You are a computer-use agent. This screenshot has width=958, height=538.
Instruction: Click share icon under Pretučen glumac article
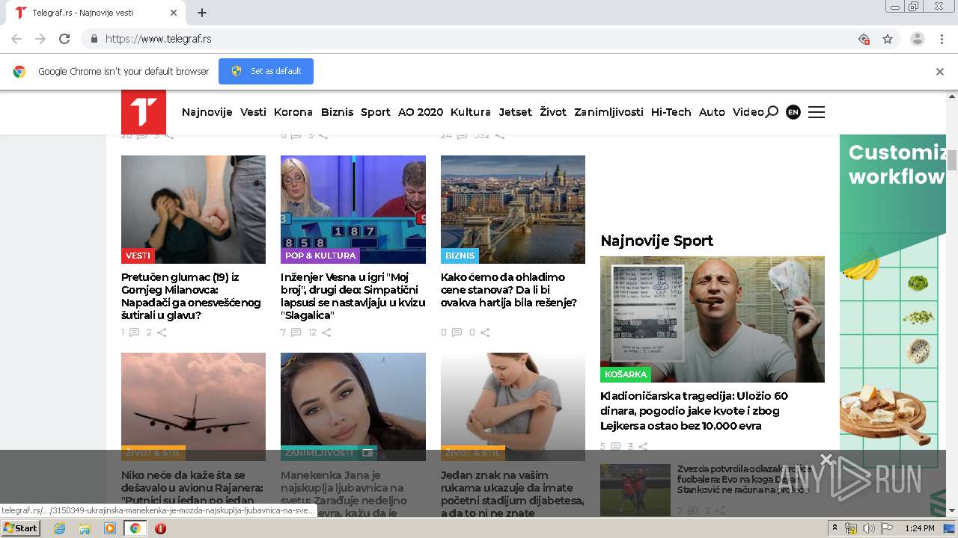pos(162,333)
